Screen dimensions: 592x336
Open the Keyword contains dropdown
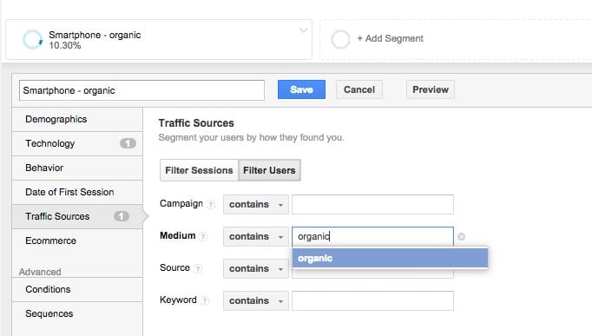(x=255, y=300)
